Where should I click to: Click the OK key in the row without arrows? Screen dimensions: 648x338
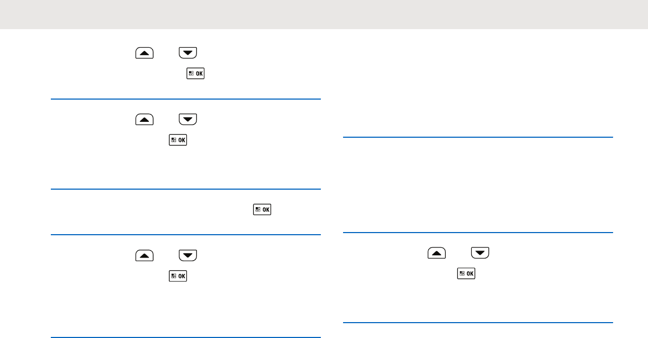pyautogui.click(x=263, y=210)
